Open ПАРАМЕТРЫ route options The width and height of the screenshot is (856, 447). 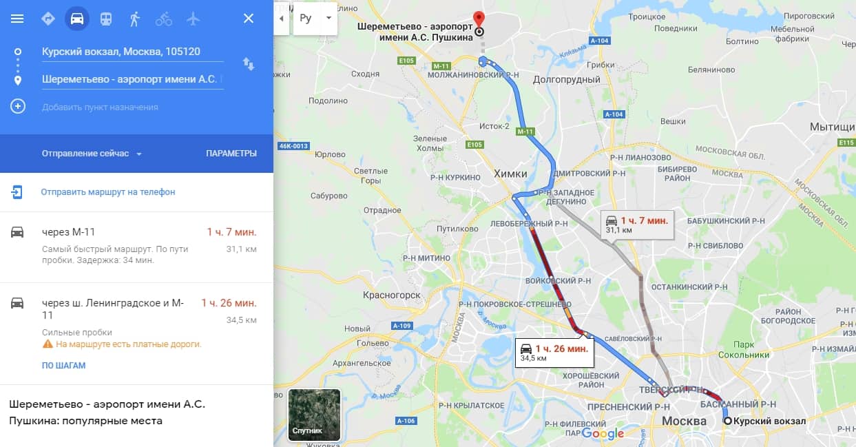pos(231,153)
